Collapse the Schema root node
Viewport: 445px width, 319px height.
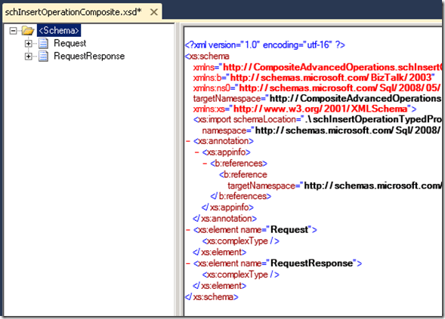coord(13,31)
